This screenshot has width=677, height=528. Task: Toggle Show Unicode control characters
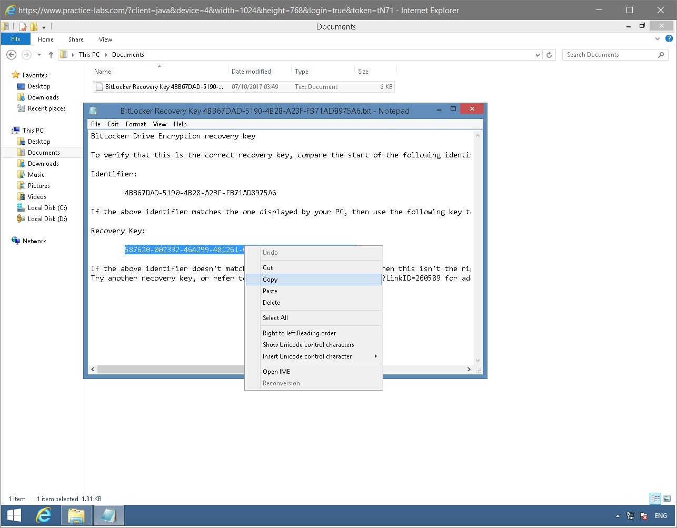tap(308, 344)
